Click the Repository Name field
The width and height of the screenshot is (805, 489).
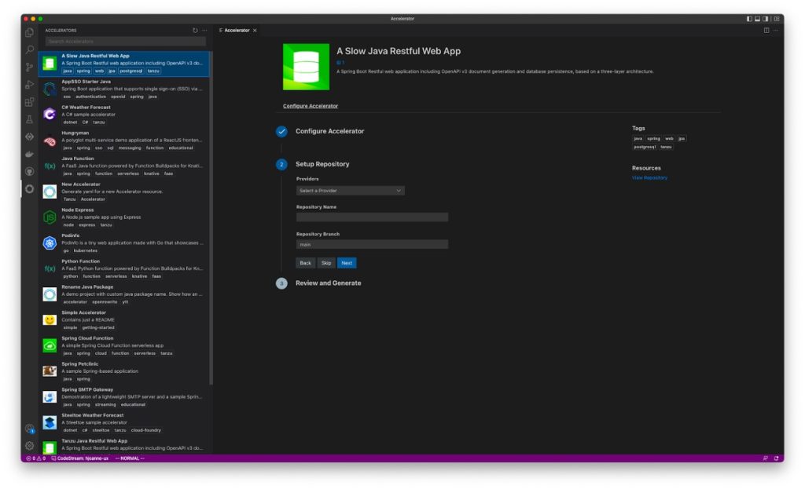[x=372, y=217]
